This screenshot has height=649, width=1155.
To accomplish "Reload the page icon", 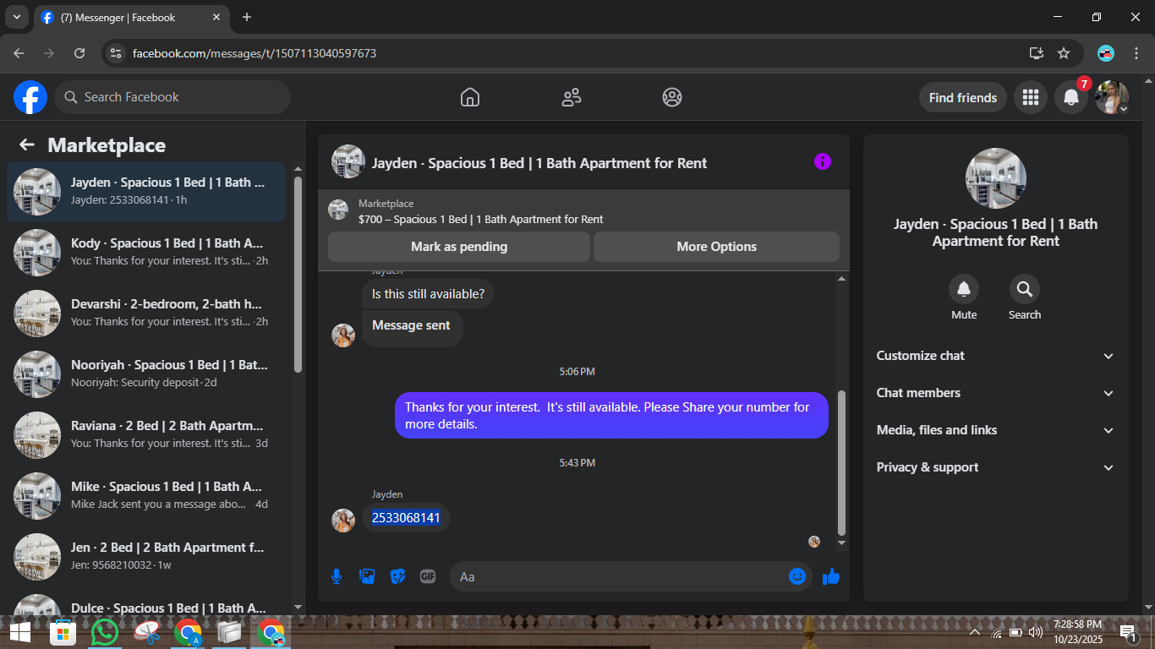I will pyautogui.click(x=79, y=53).
